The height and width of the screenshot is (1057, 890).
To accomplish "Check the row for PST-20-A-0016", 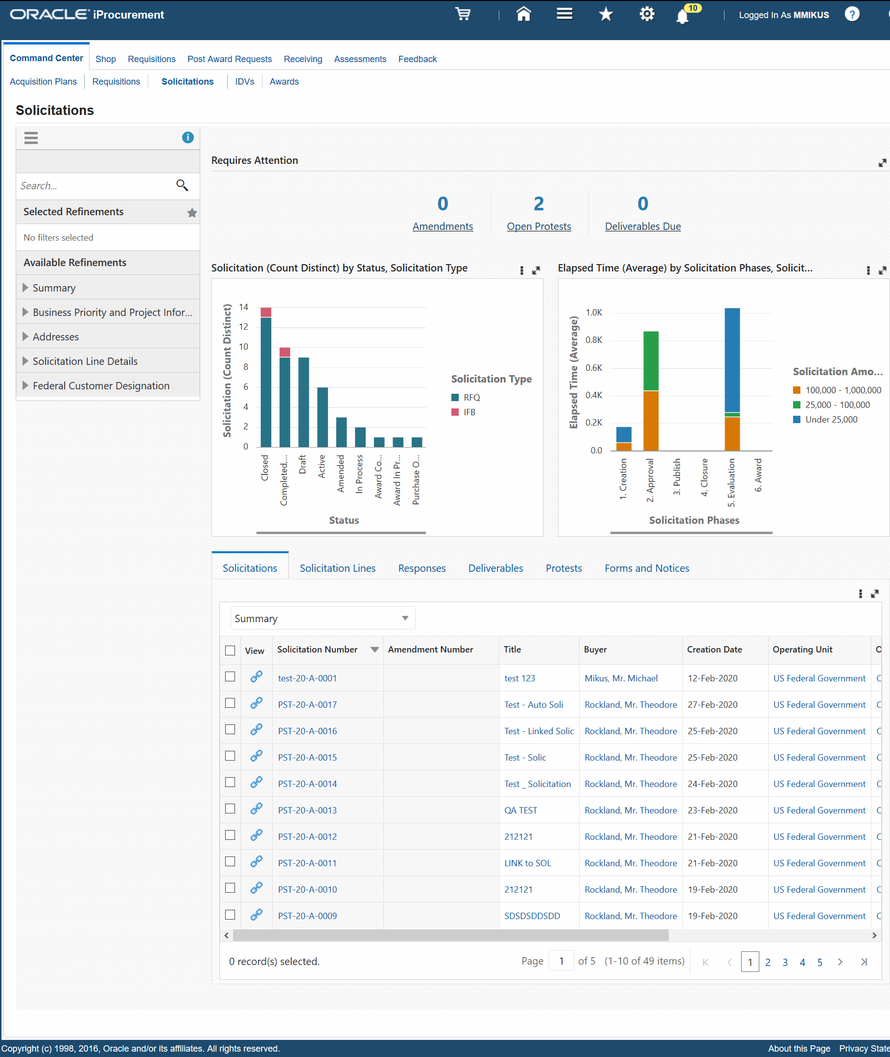I will point(230,729).
